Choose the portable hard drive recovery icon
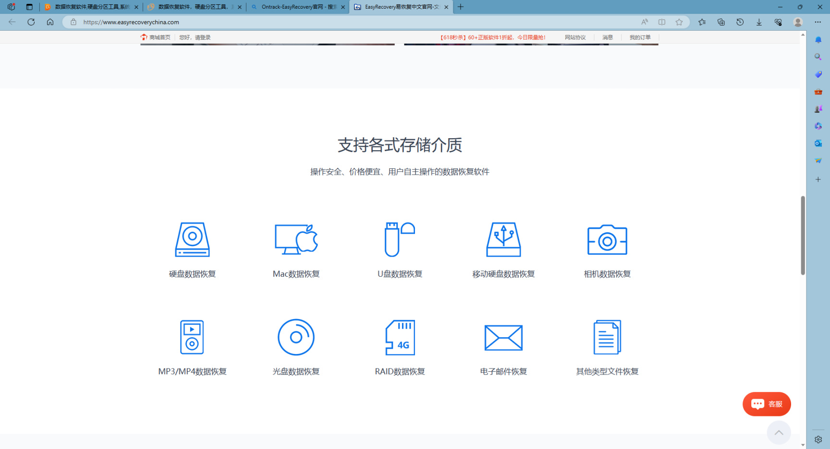The height and width of the screenshot is (449, 830). point(503,239)
